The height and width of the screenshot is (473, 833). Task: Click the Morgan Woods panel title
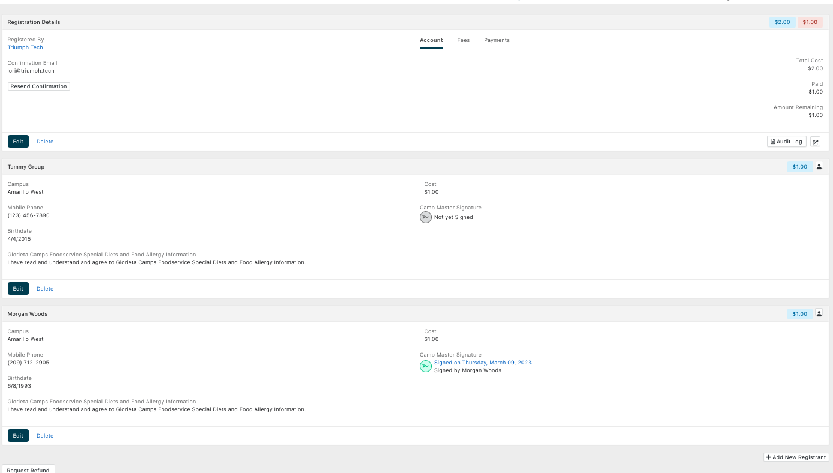click(x=28, y=314)
